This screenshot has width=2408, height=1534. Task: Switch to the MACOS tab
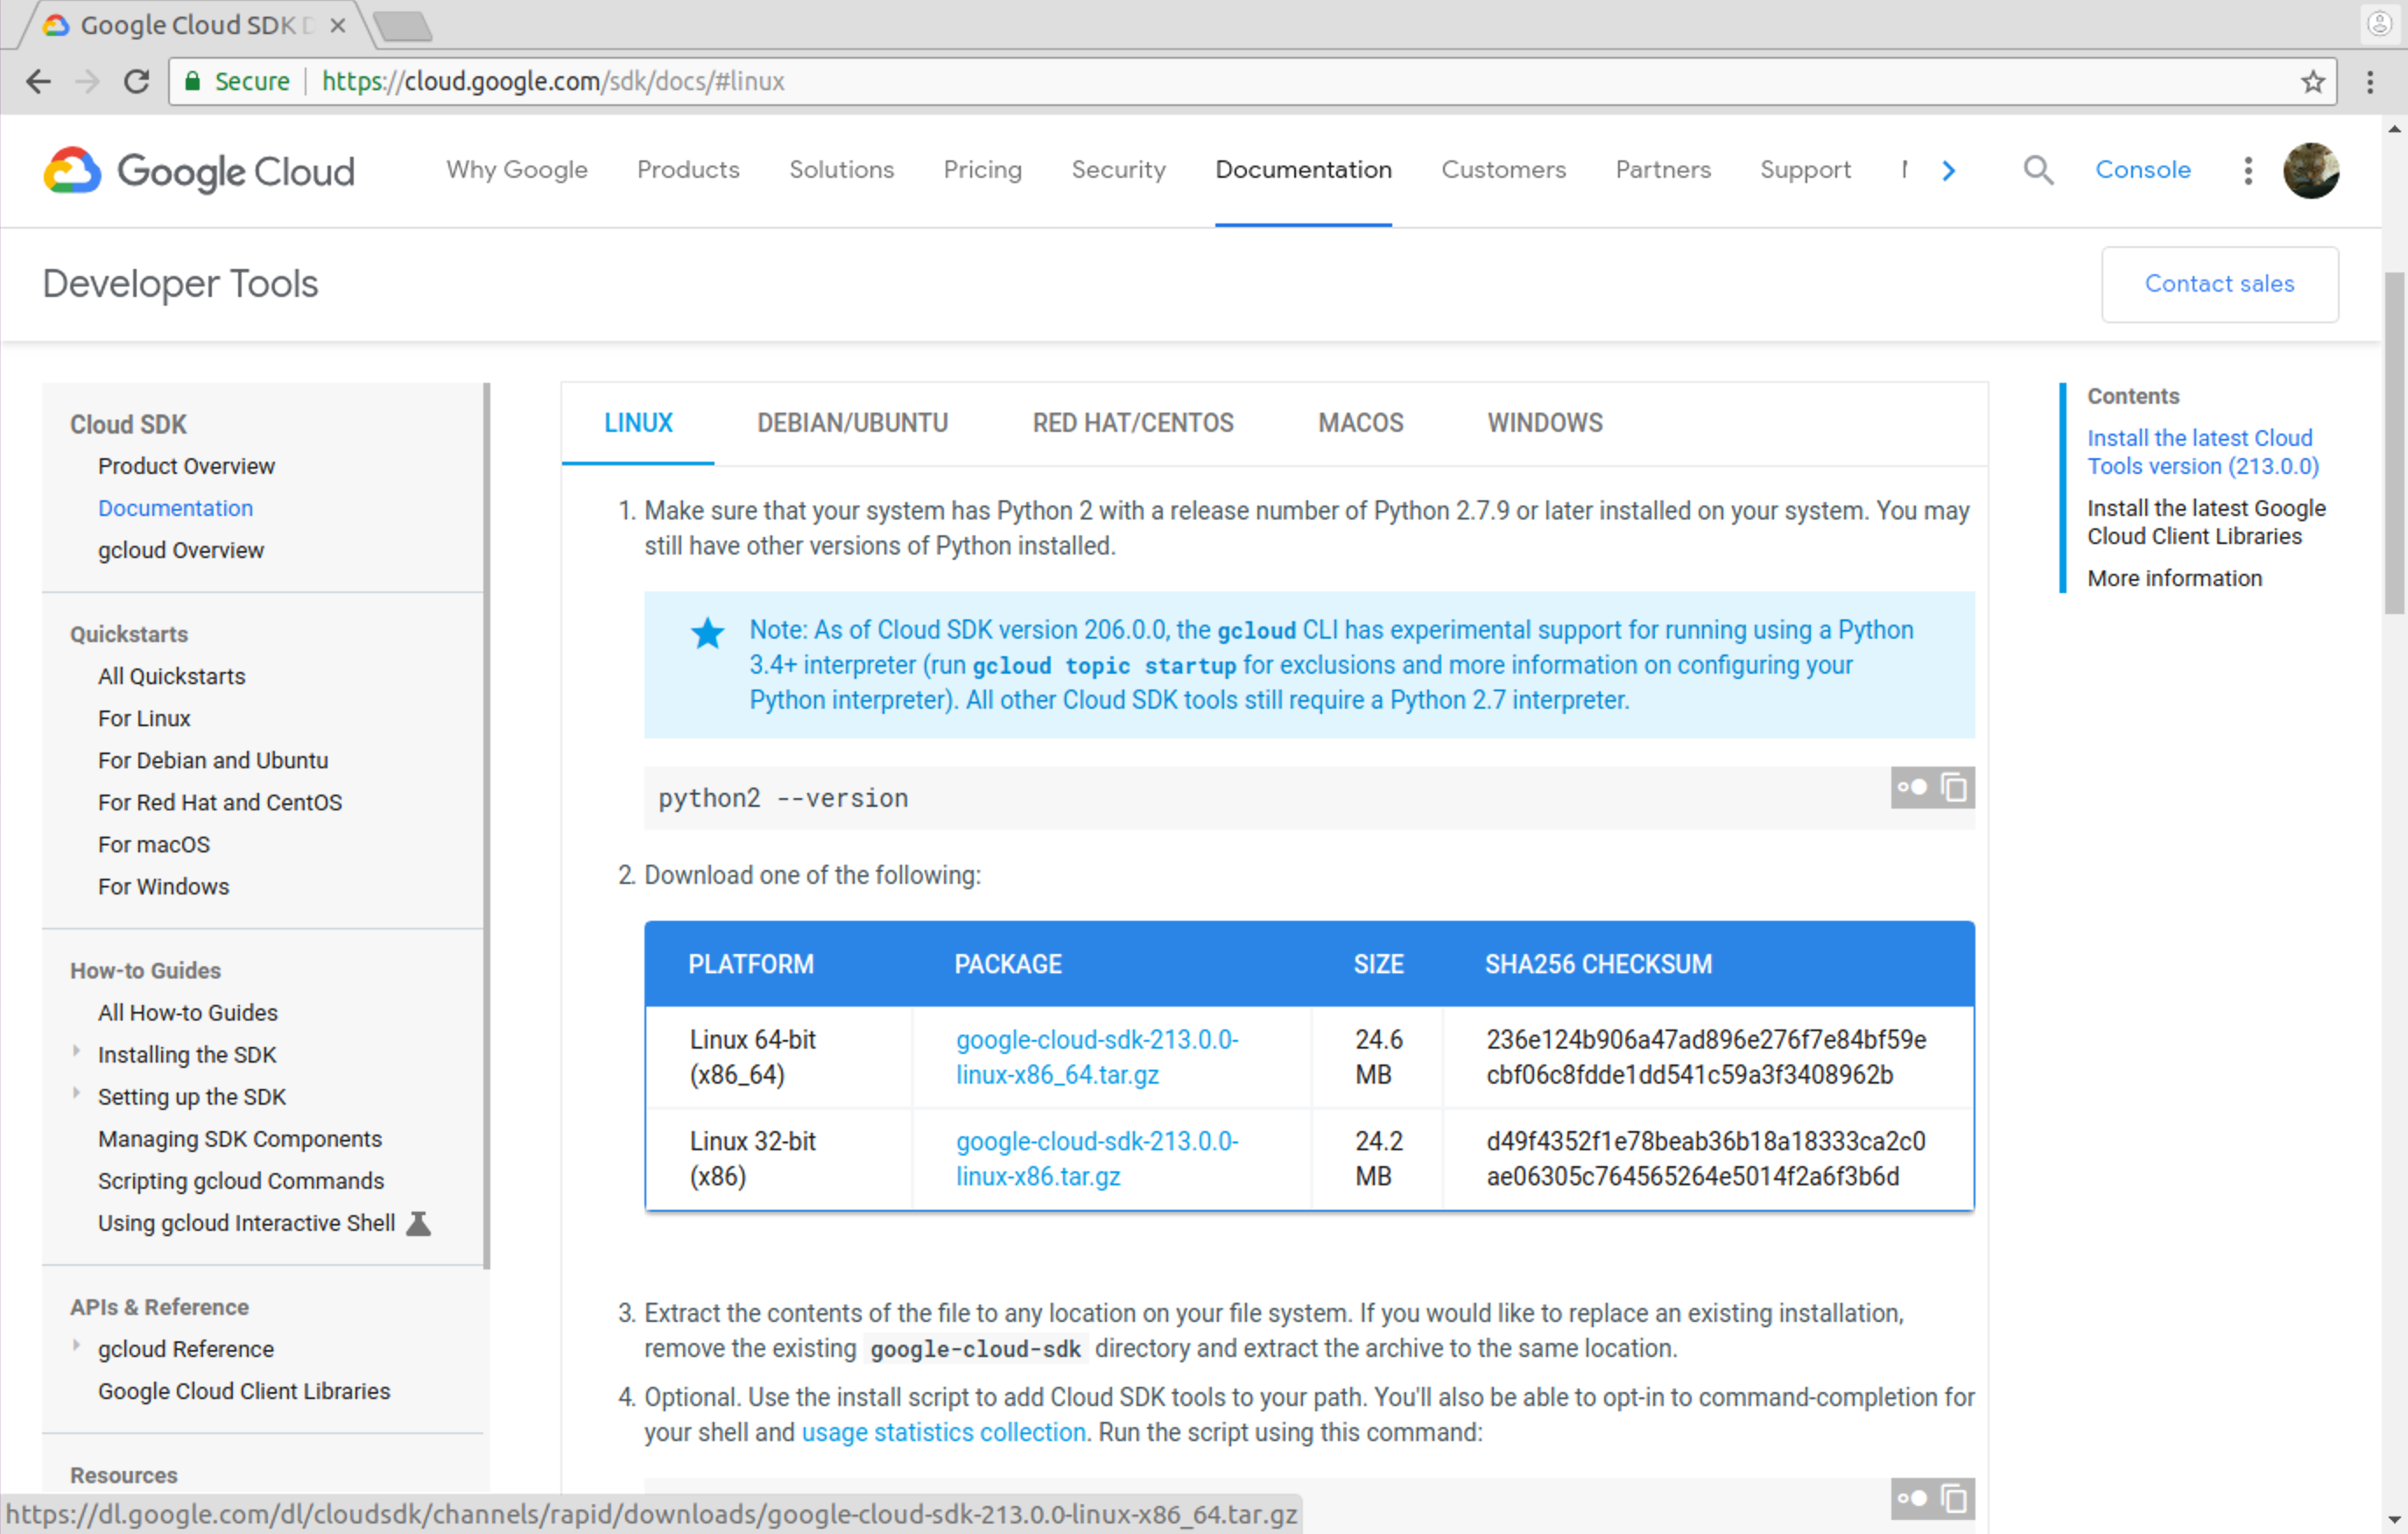[1360, 423]
